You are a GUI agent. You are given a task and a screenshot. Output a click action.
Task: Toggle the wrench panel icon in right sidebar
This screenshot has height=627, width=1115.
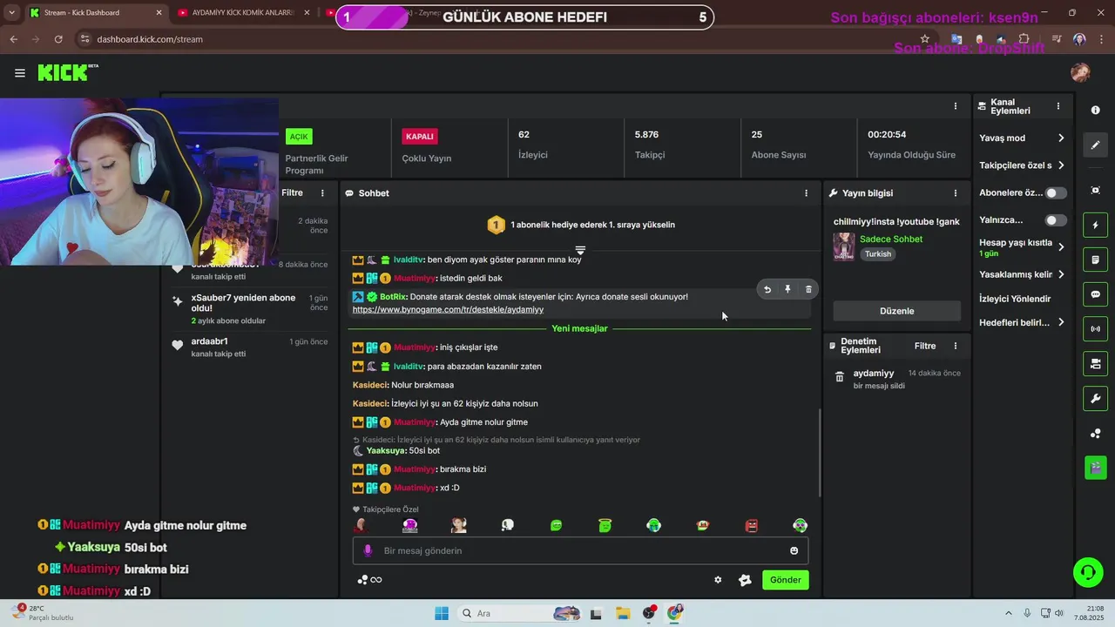pos(1095,399)
